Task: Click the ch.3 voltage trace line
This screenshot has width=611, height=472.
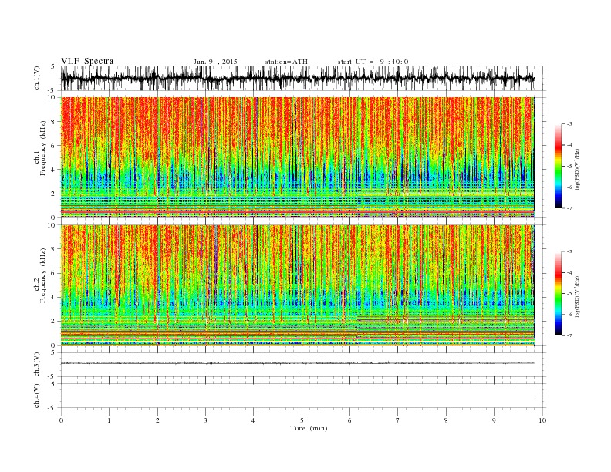Action: pyautogui.click(x=297, y=363)
